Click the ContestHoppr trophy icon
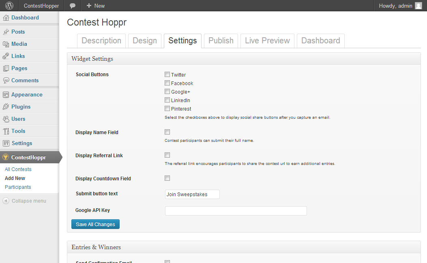The height and width of the screenshot is (263, 427). click(x=5, y=157)
